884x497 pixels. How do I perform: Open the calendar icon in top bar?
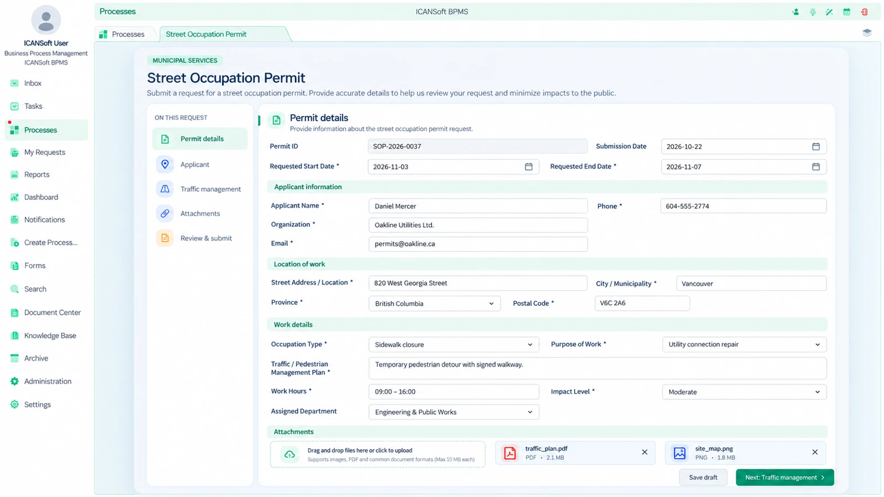tap(846, 12)
